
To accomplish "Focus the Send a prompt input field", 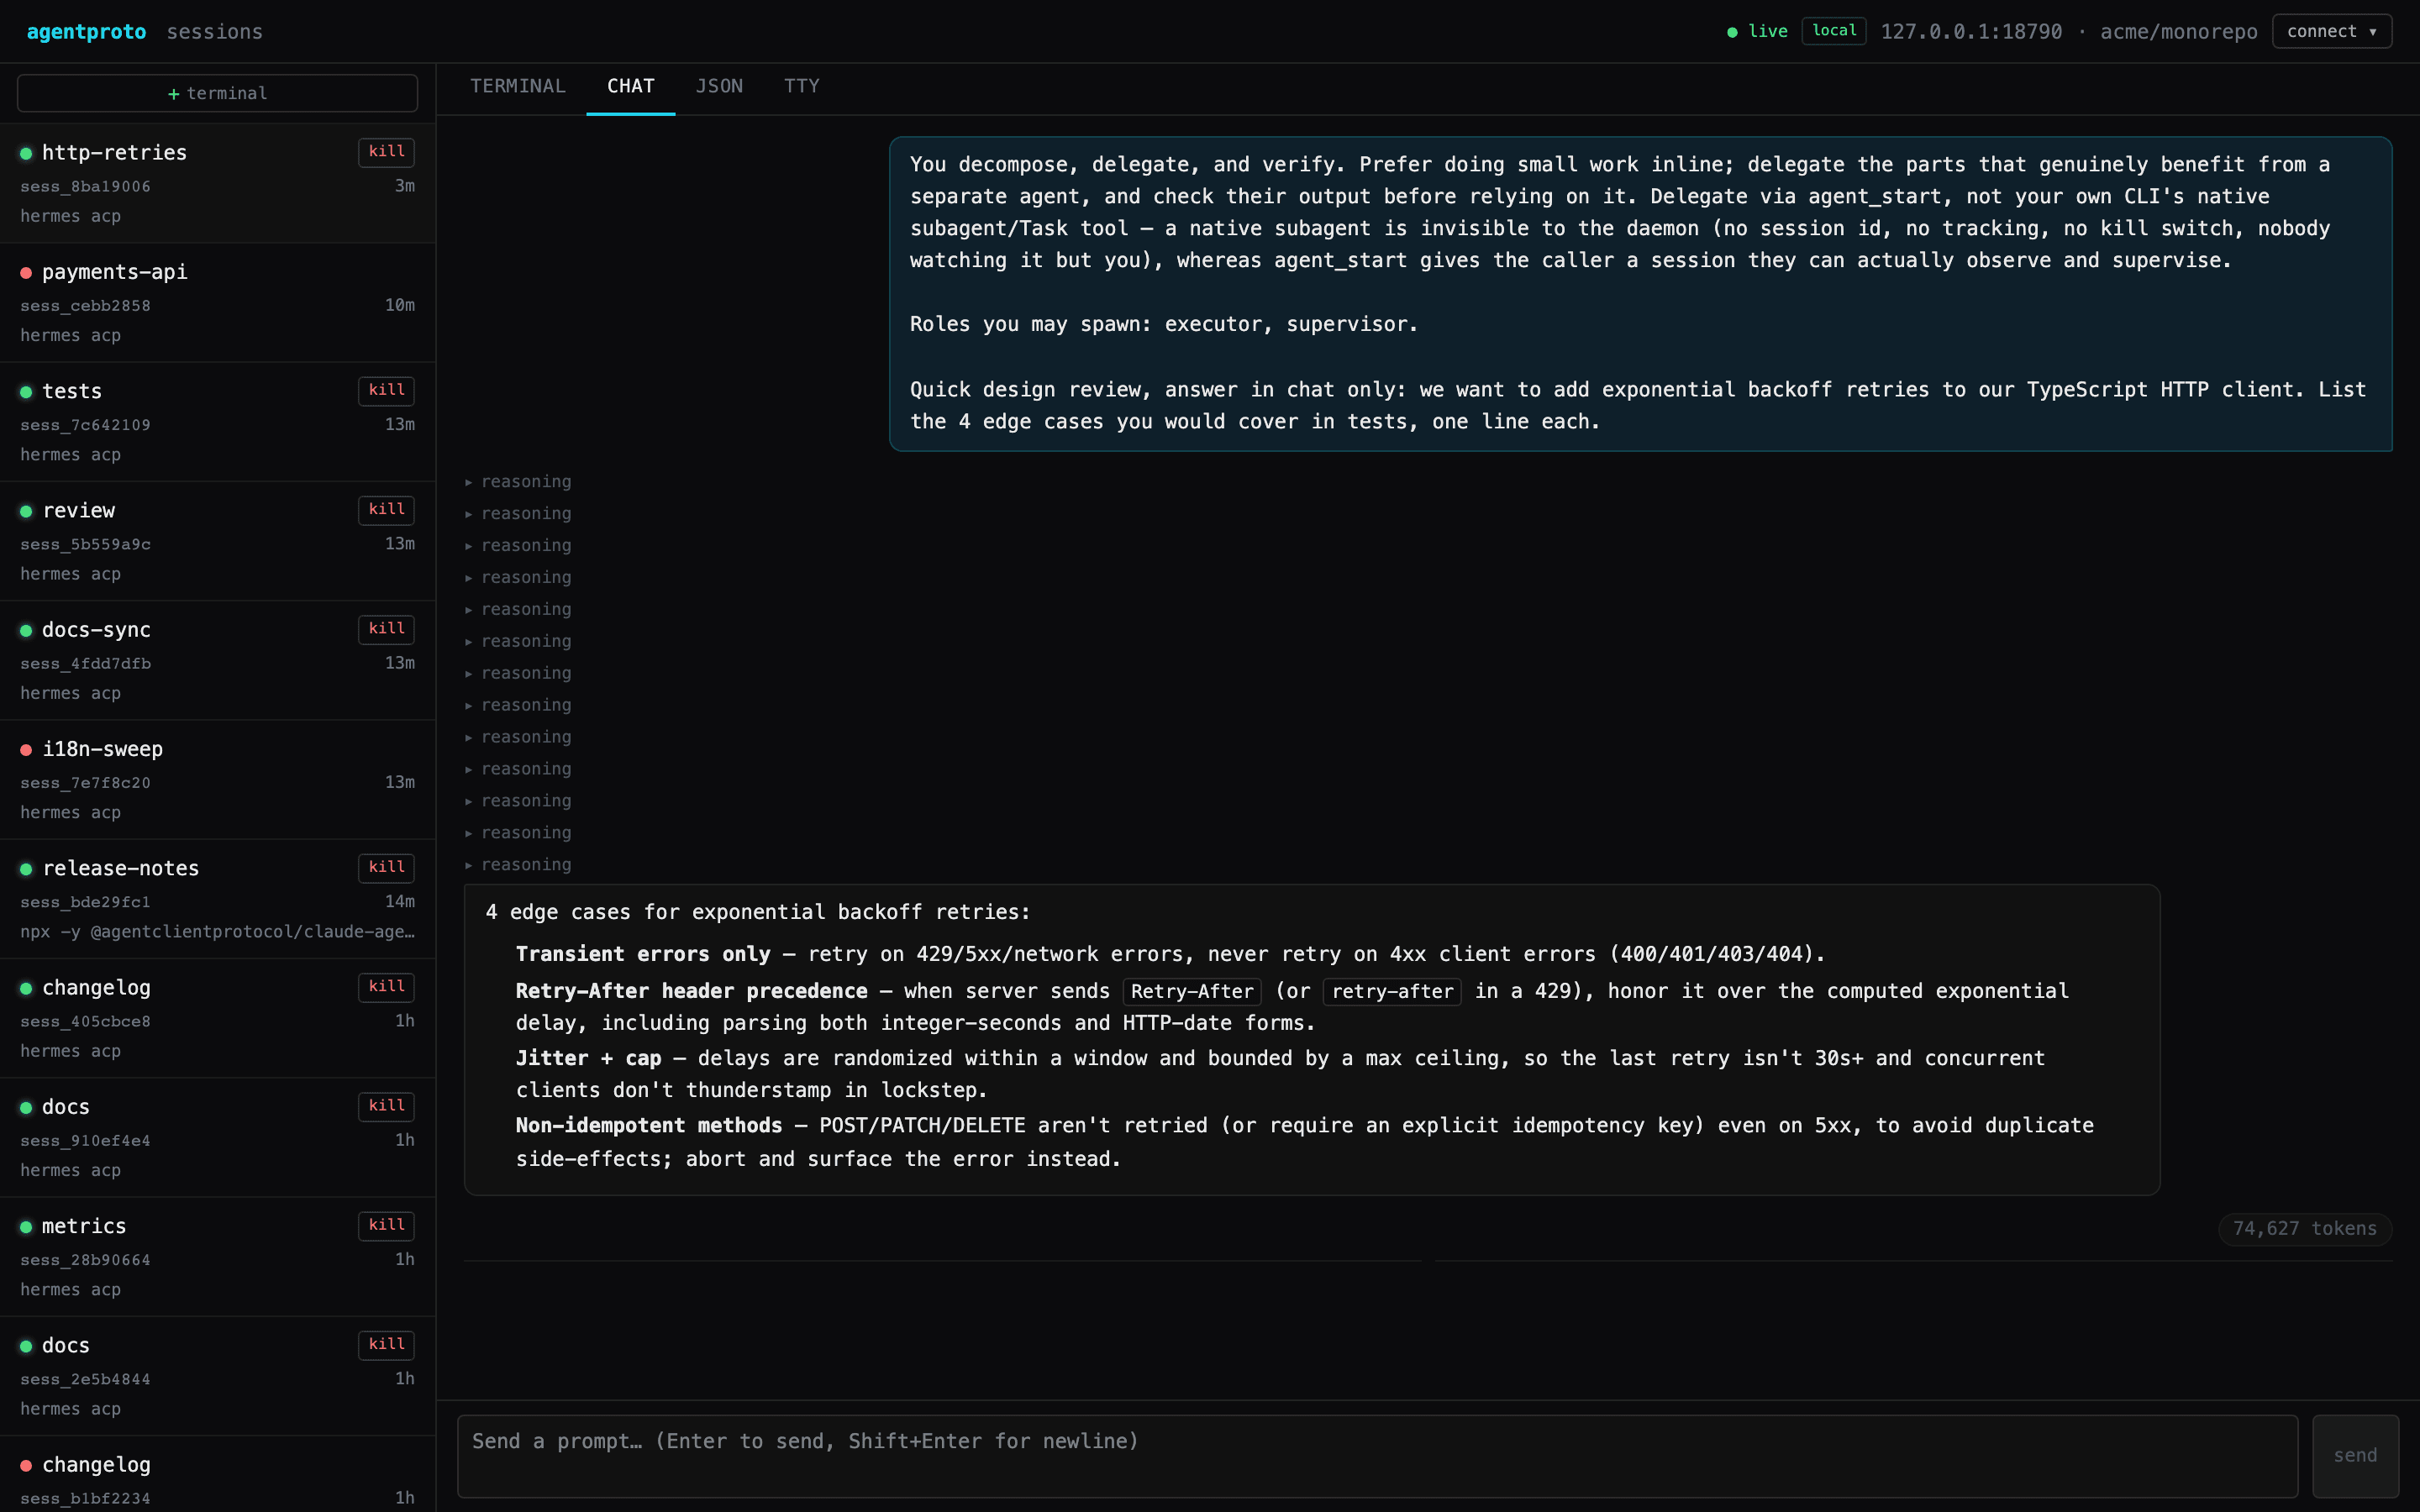I will pyautogui.click(x=1377, y=1455).
